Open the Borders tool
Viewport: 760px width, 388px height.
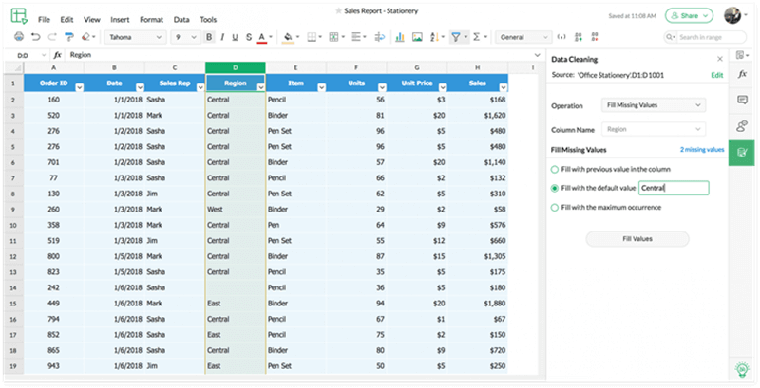click(313, 37)
